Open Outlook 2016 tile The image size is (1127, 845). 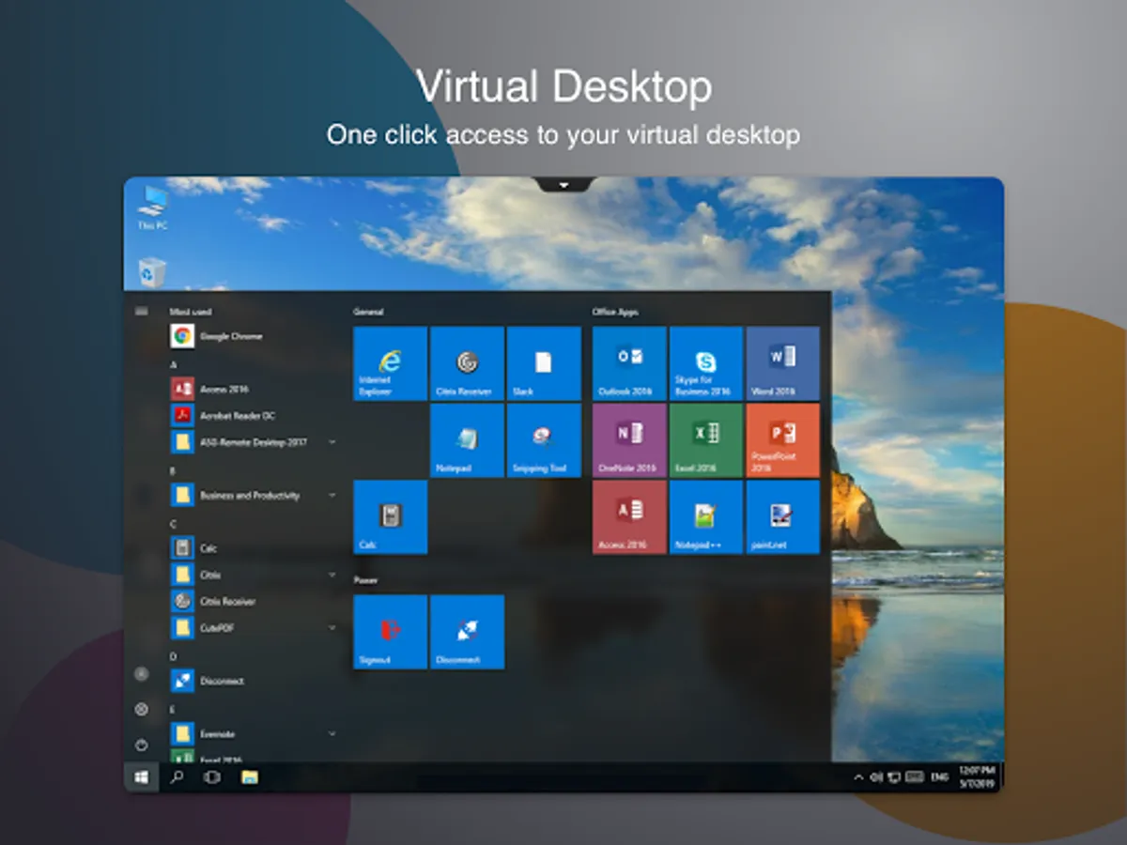coord(629,363)
